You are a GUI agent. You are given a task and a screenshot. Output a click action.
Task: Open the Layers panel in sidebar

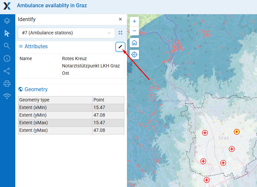tap(7, 21)
